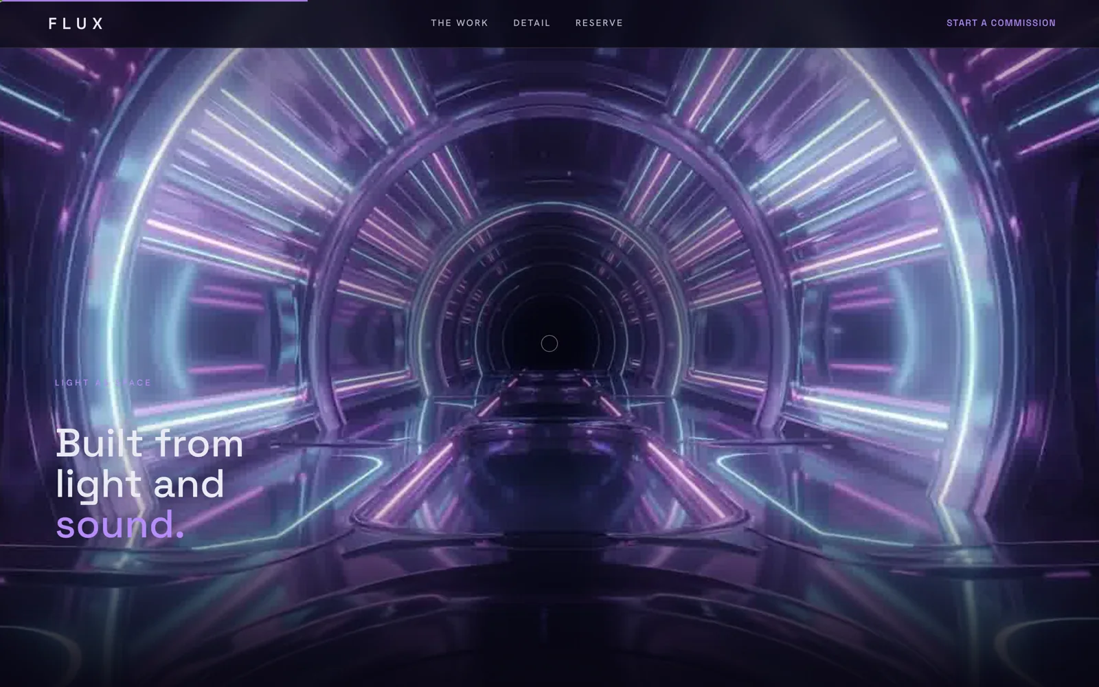The image size is (1099, 687).
Task: Click the circular cursor ring in tunnel center
Action: coord(549,343)
